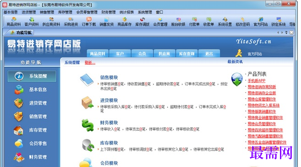Click 锁定系统 toolbar icon
The height and width of the screenshot is (167, 301).
point(279,22)
